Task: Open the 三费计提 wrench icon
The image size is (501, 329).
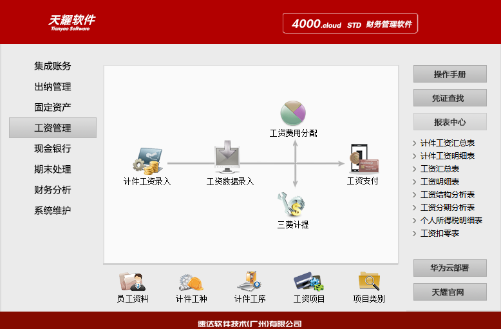Action: 291,204
